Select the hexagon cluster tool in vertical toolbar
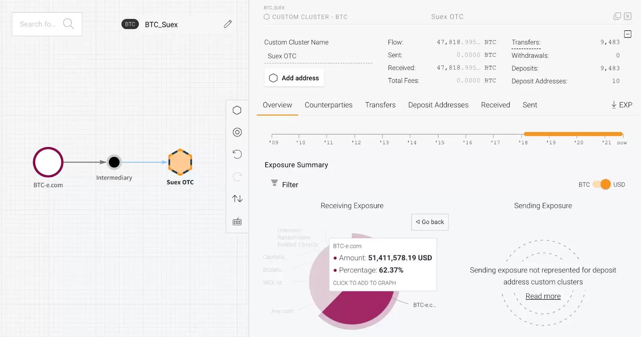 coord(237,110)
